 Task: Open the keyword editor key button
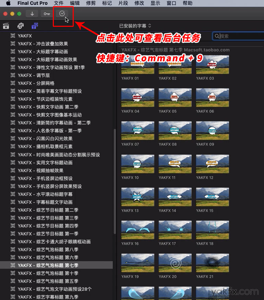pyautogui.click(x=47, y=14)
